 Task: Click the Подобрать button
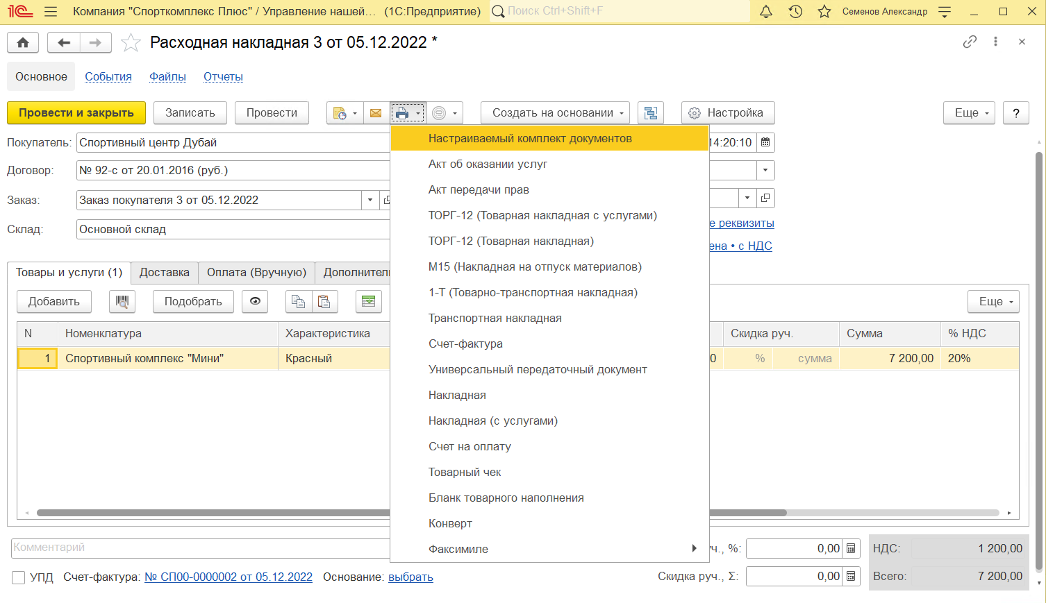(193, 302)
